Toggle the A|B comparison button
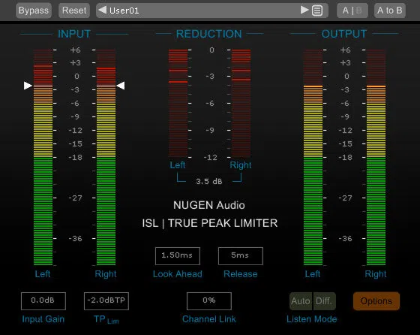Image resolution: width=420 pixels, height=335 pixels. tap(352, 11)
